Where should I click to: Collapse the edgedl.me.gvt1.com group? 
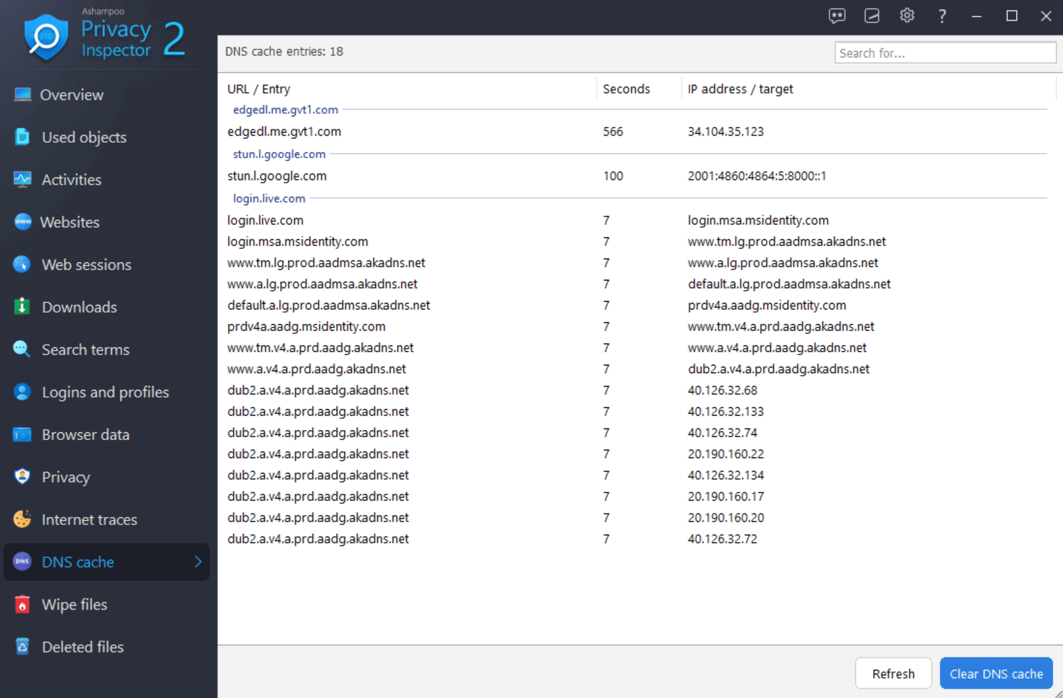pos(285,109)
